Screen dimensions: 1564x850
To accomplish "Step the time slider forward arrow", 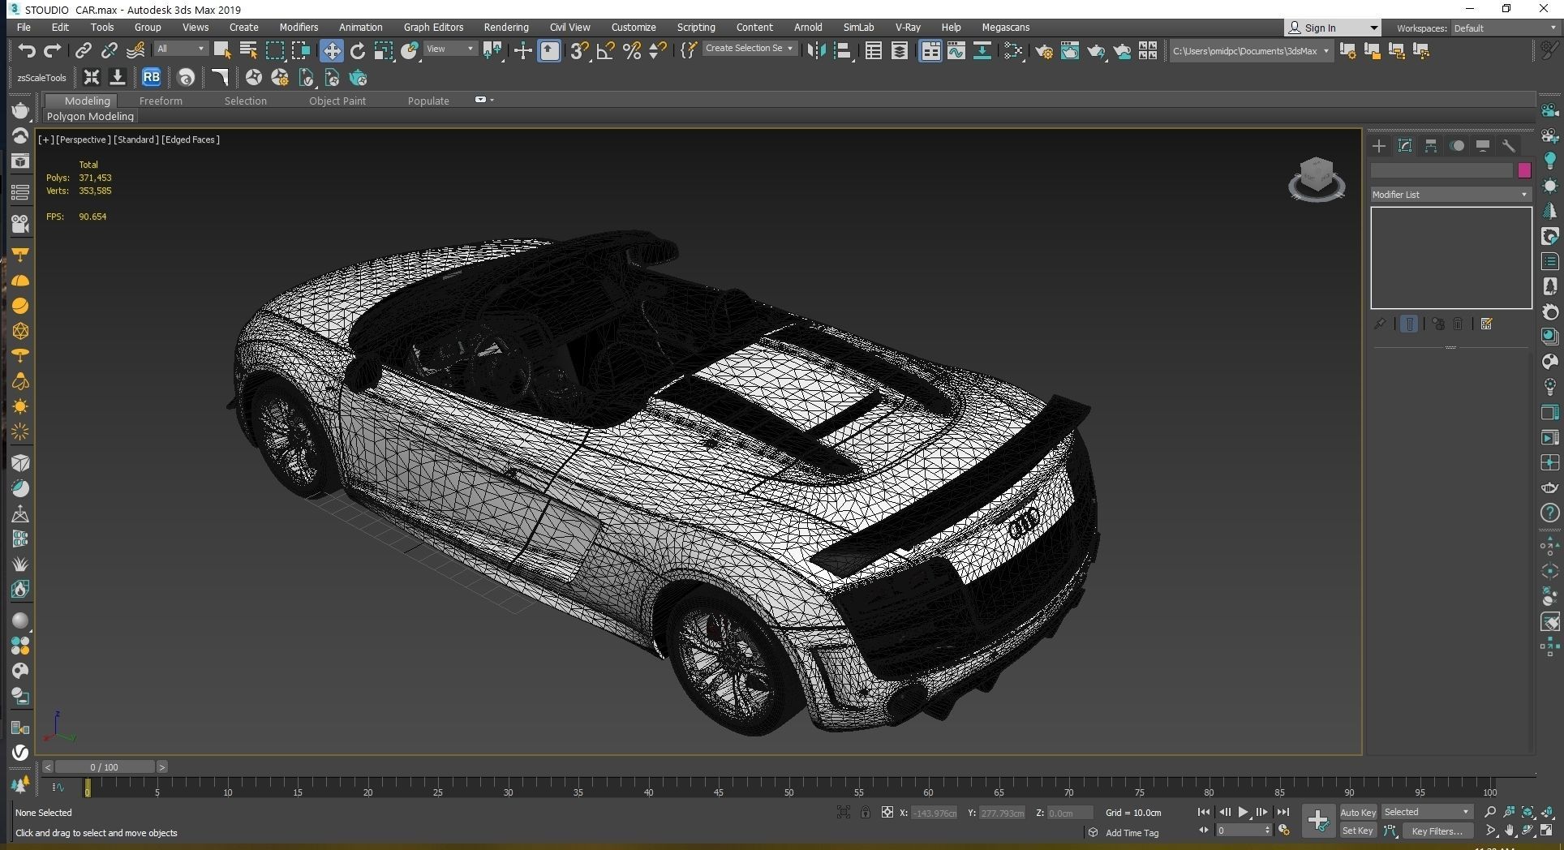I will pyautogui.click(x=162, y=766).
